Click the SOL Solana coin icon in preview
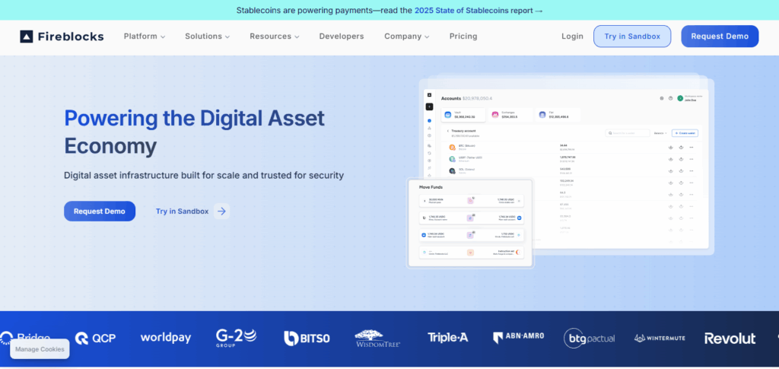Viewport: 779px width, 369px height. [x=452, y=171]
